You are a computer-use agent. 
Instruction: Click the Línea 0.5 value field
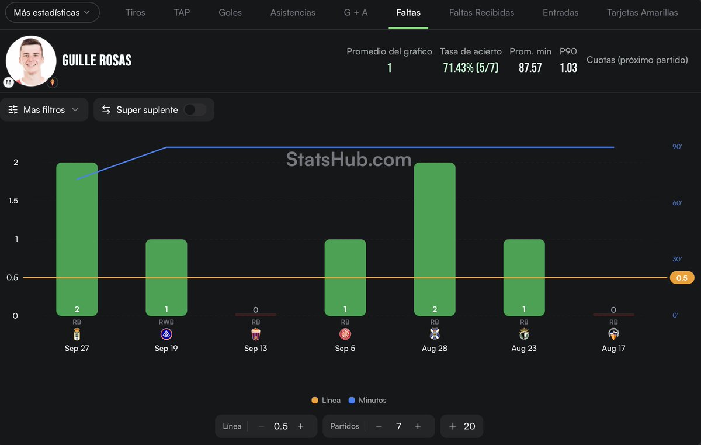[x=281, y=426]
